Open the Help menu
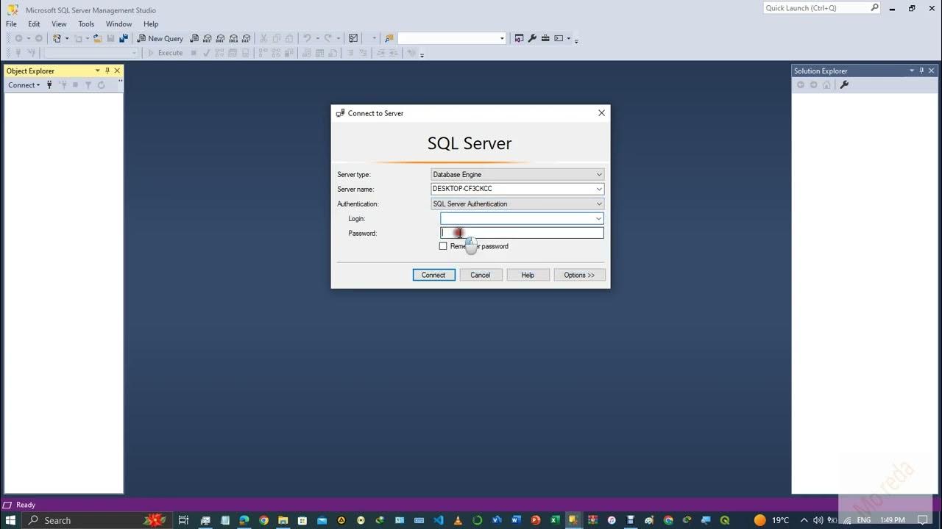 pyautogui.click(x=151, y=24)
